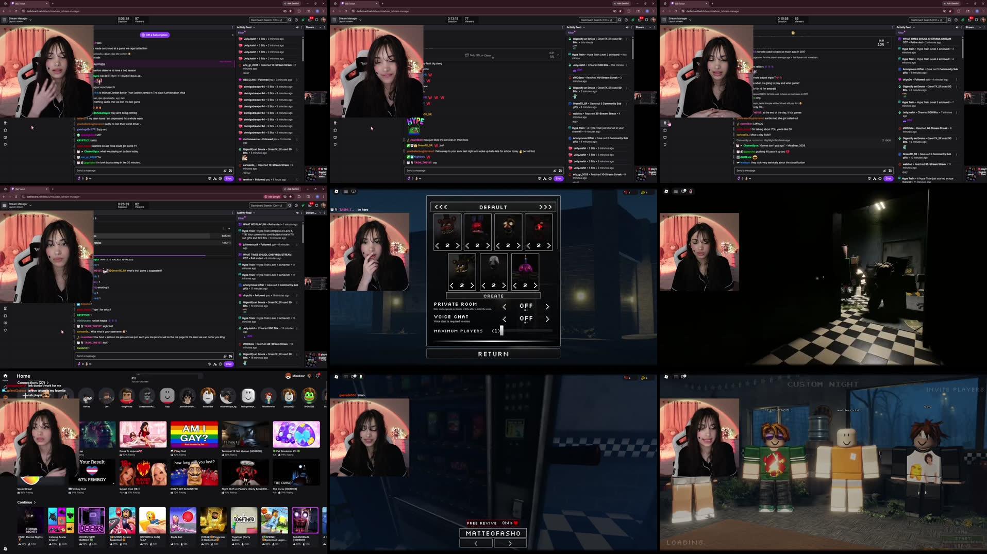Select Home in the Roblox navigation
Viewport: 987px width, 554px height.
tap(5, 378)
